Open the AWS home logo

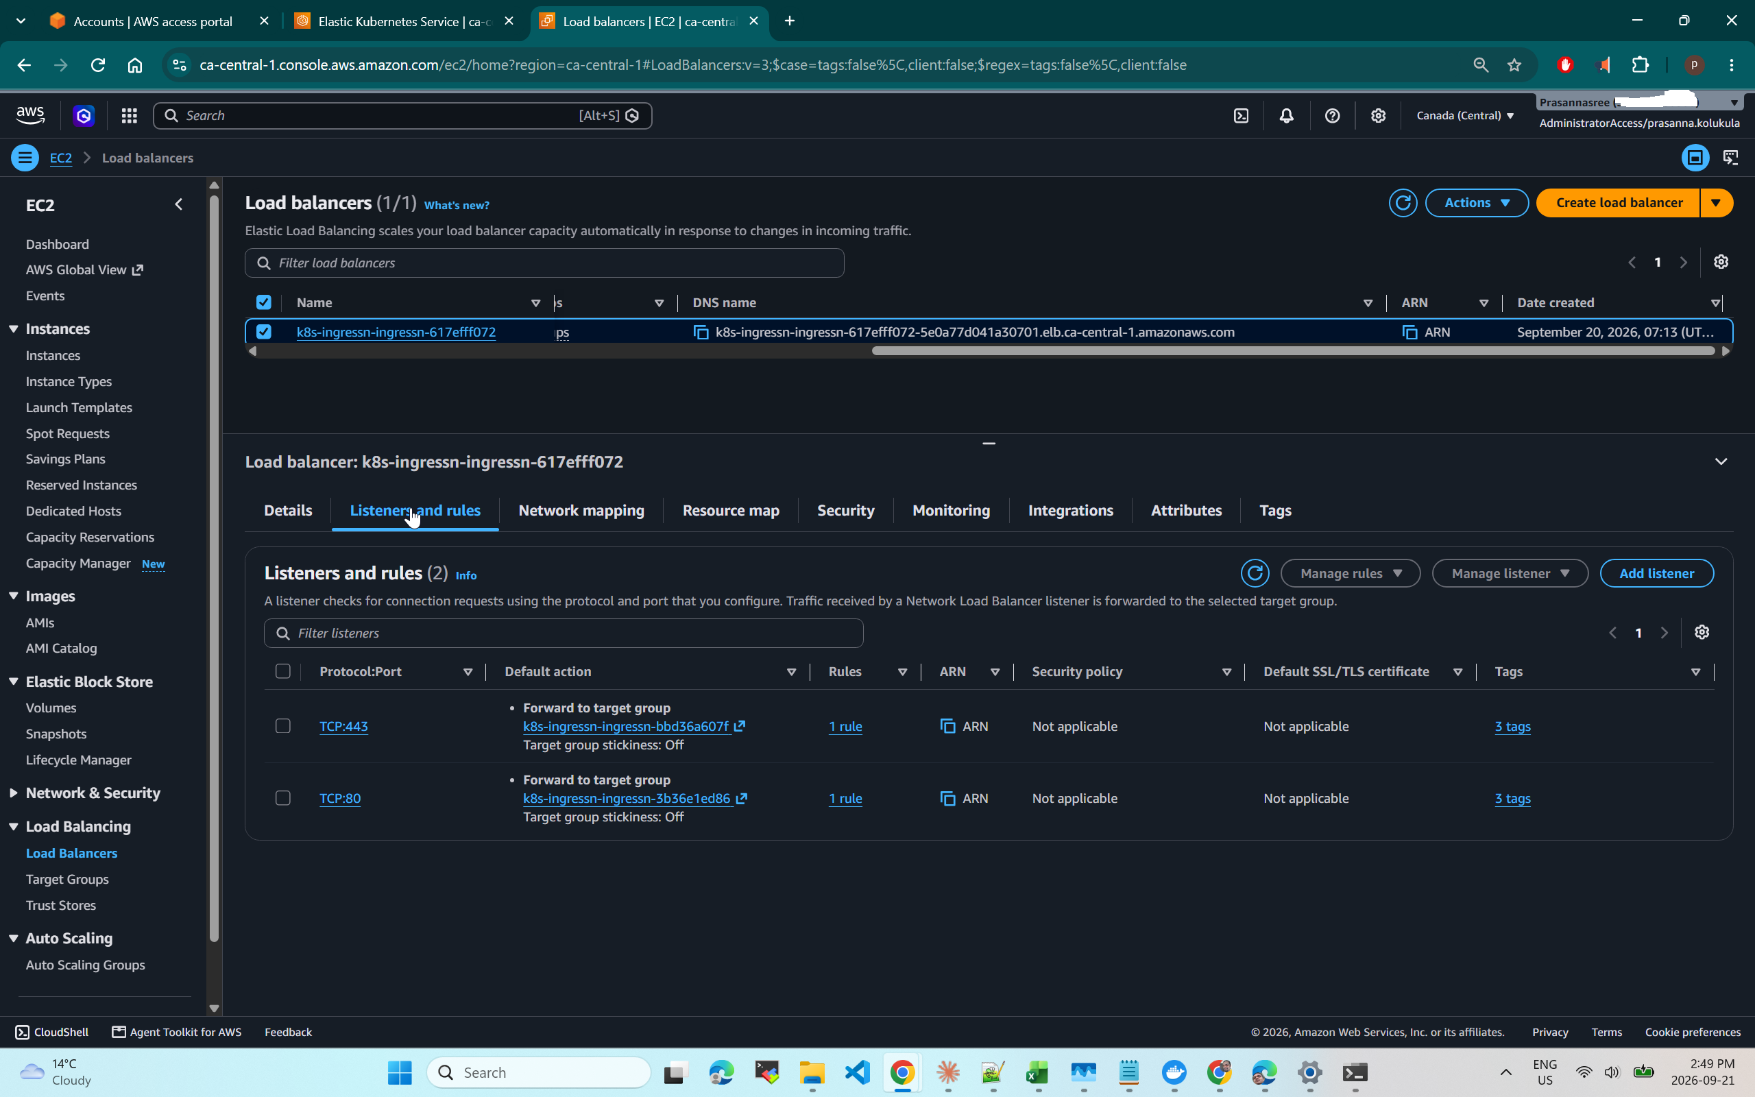29,115
